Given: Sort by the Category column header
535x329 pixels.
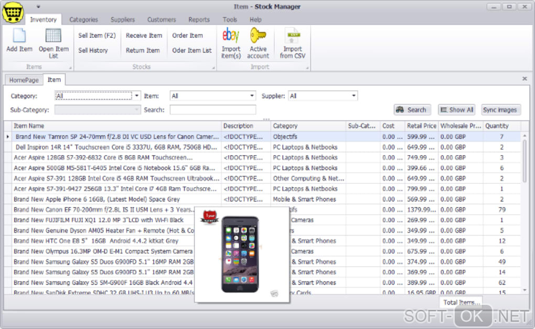Looking at the screenshot, I should click(308, 126).
